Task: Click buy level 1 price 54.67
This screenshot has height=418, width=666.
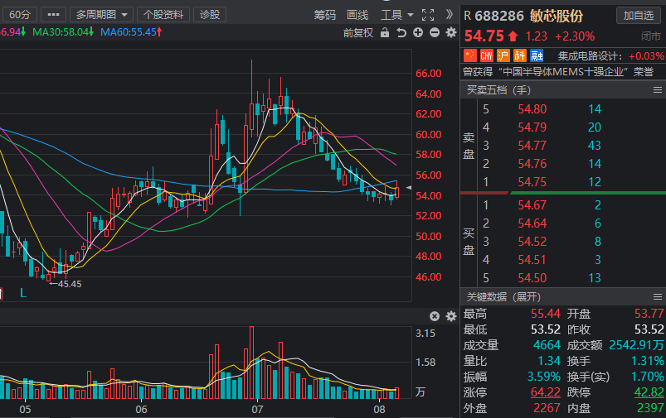Action: click(532, 205)
